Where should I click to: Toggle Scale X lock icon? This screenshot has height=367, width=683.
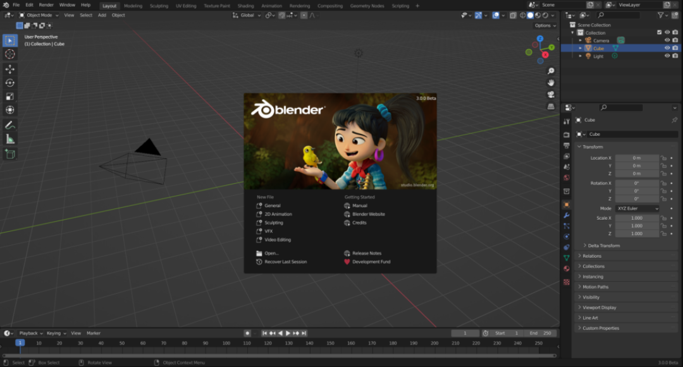(663, 219)
